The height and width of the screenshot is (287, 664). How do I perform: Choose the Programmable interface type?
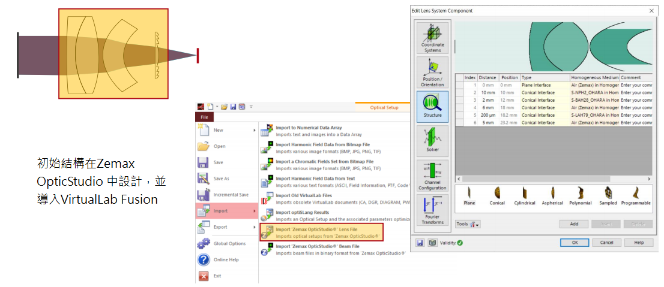636,197
